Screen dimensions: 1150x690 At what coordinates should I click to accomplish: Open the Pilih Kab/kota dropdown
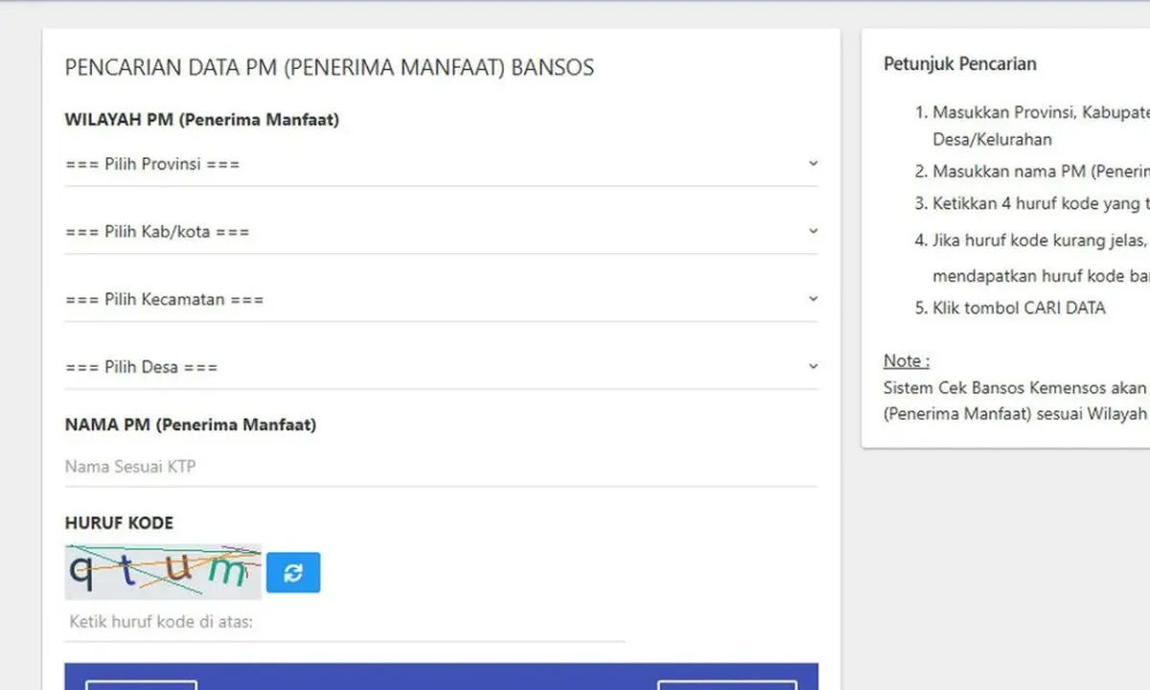[442, 232]
